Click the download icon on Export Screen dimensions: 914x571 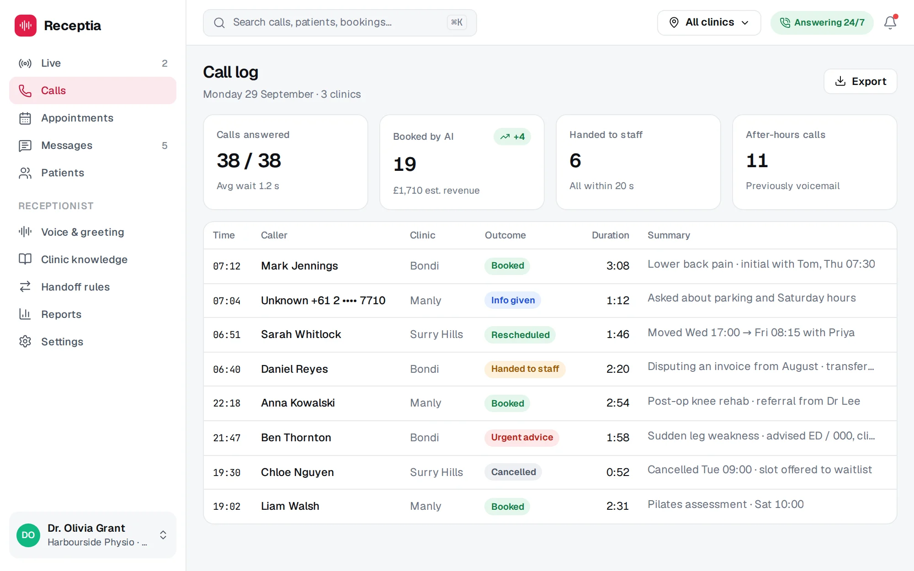coord(840,81)
